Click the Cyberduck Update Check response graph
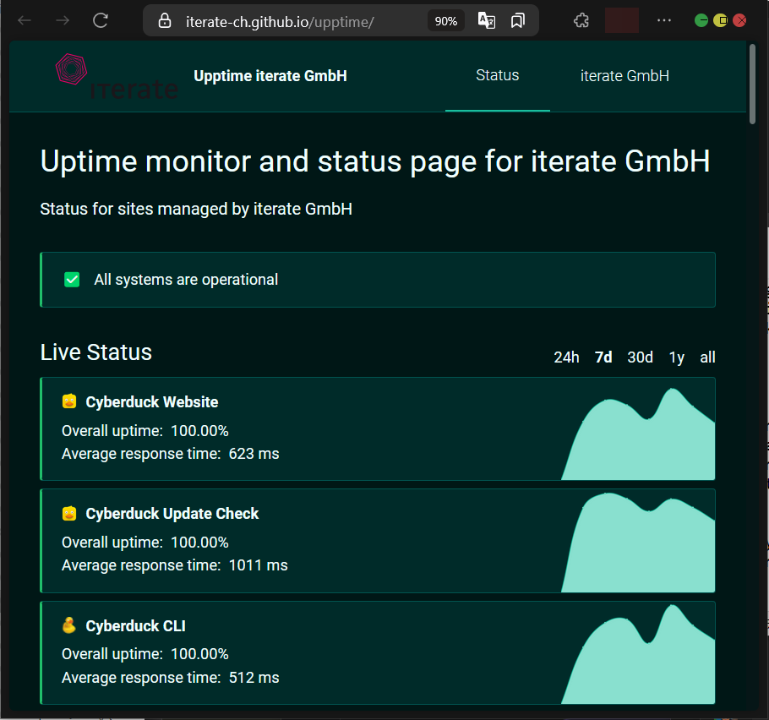Image resolution: width=769 pixels, height=720 pixels. coord(638,542)
